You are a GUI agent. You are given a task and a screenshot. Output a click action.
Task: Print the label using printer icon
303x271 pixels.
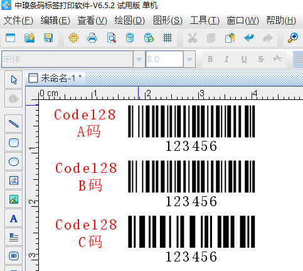click(92, 38)
